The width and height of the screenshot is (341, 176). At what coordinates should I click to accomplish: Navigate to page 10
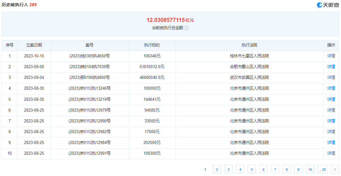coord(310,169)
